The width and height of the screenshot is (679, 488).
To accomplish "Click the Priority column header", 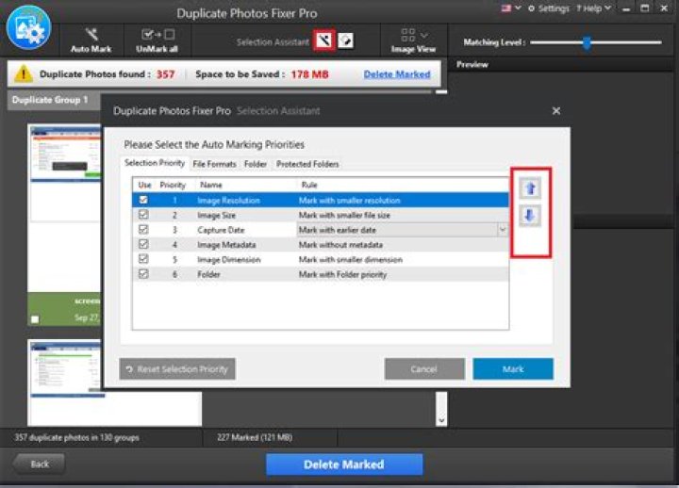I will tap(173, 185).
